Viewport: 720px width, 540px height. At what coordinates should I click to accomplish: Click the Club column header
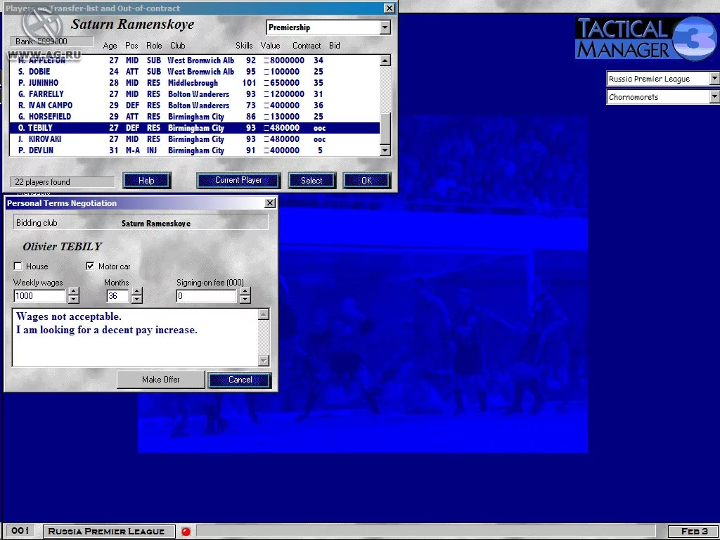(178, 46)
